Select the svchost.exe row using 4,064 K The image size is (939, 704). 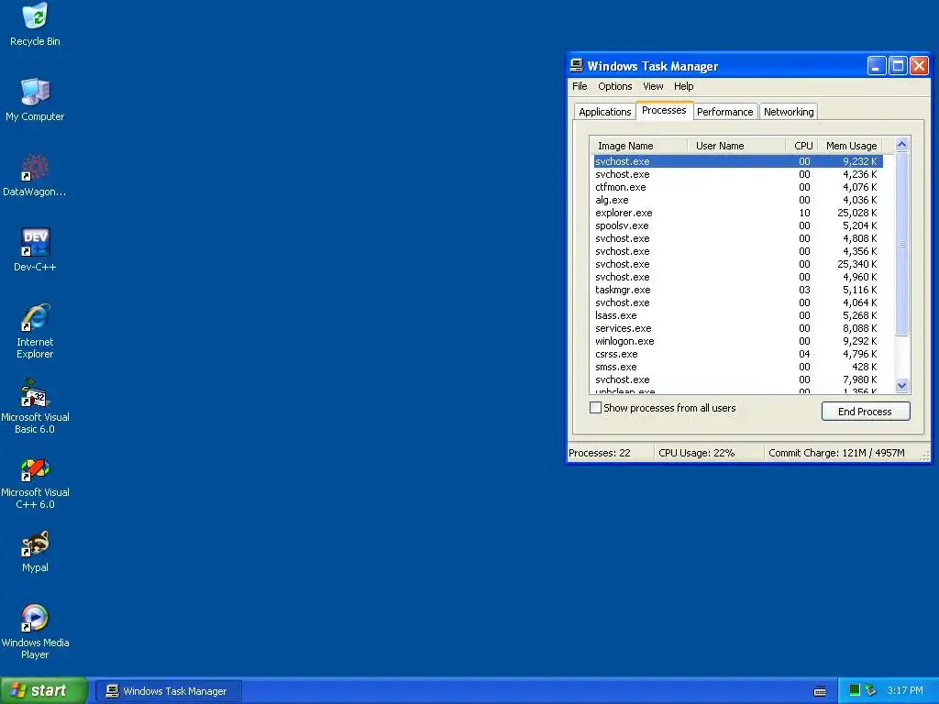click(738, 302)
